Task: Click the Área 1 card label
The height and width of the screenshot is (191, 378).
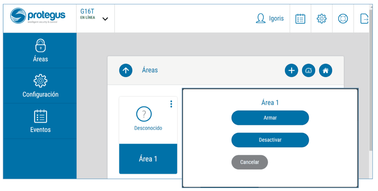Action: (148, 159)
